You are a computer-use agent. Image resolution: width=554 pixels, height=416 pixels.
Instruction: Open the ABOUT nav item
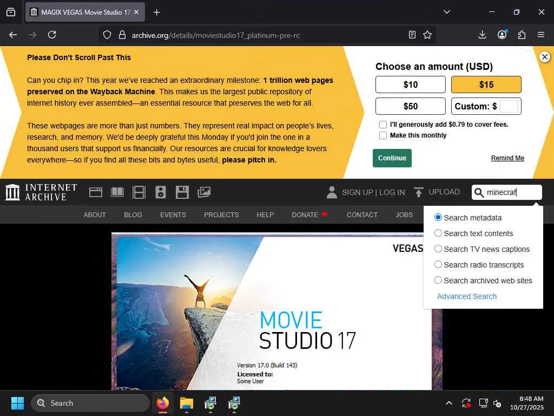(95, 214)
